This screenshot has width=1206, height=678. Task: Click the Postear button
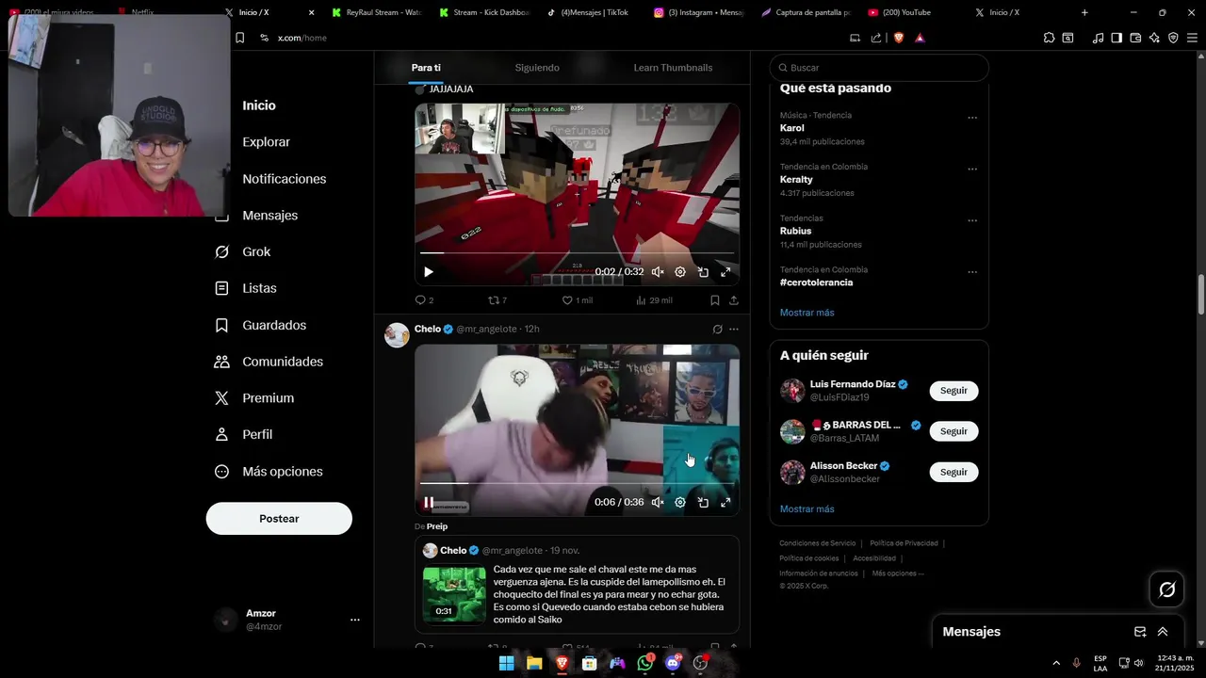coord(279,519)
